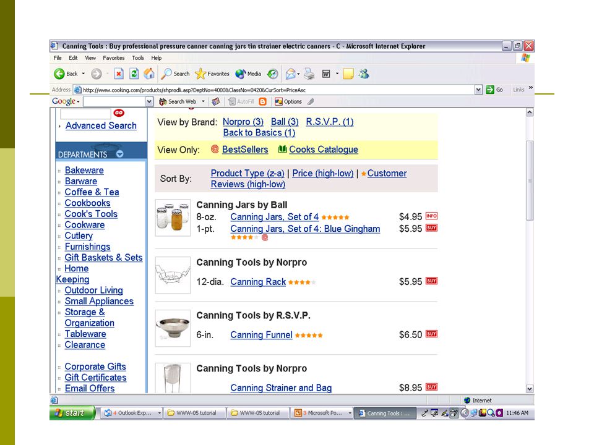Click the Print icon in toolbar
This screenshot has height=445, width=594.
click(x=309, y=74)
